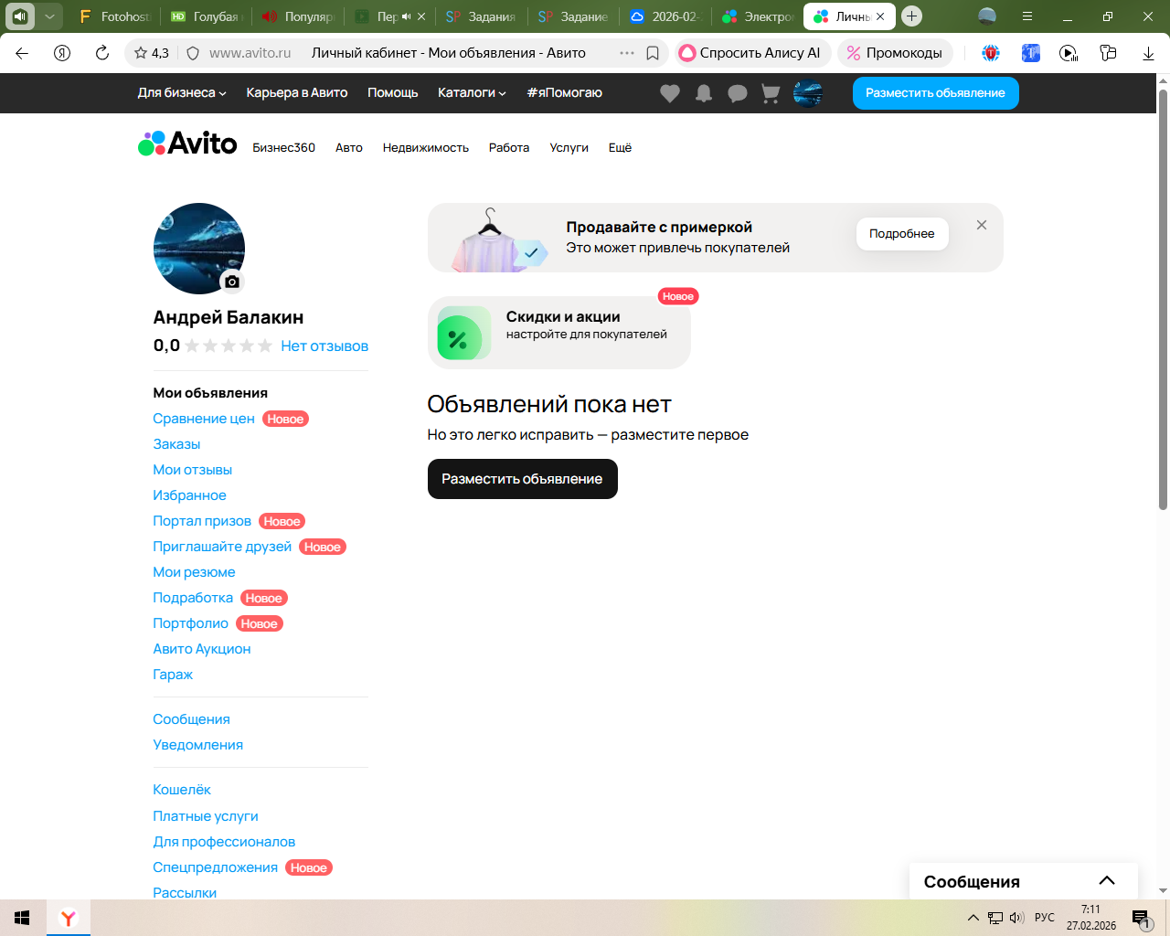Open the Избранное sidebar link

189,495
